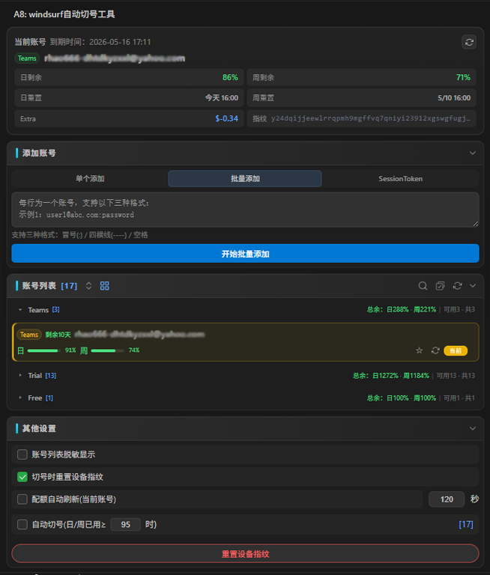Expand the Trial group
The image size is (490, 575).
point(20,376)
